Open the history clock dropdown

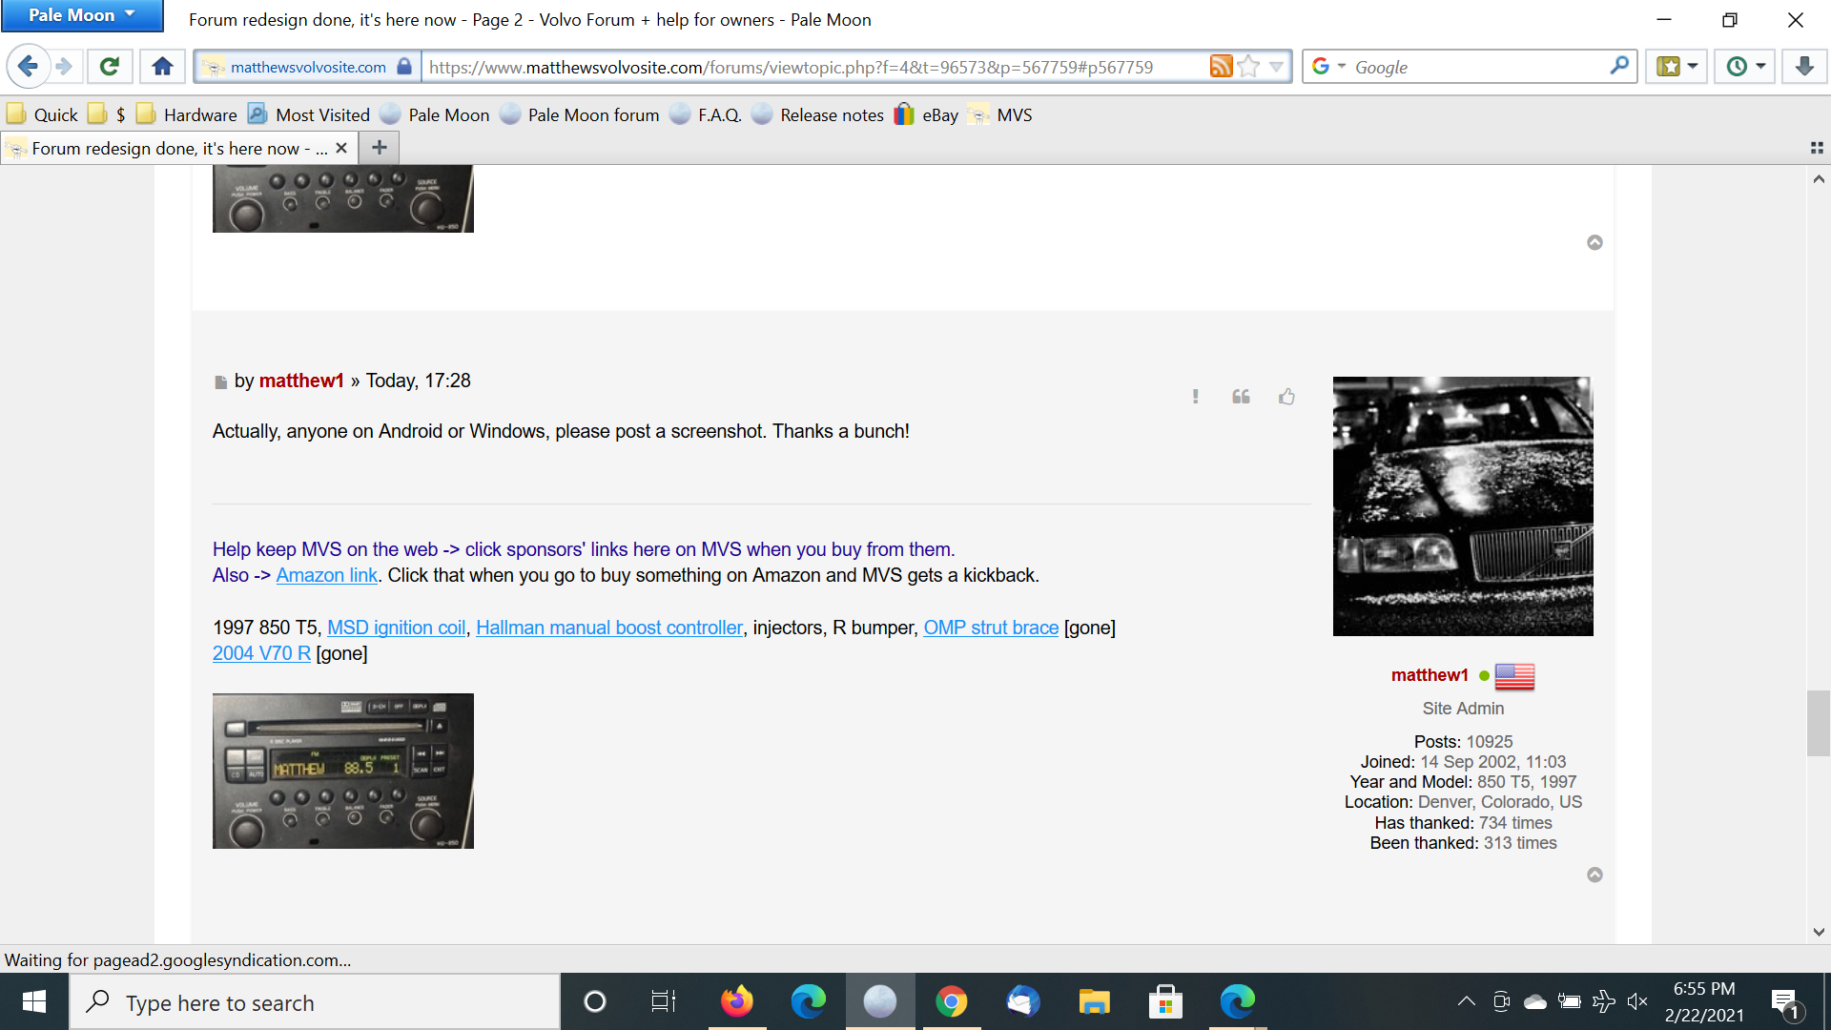coord(1746,67)
